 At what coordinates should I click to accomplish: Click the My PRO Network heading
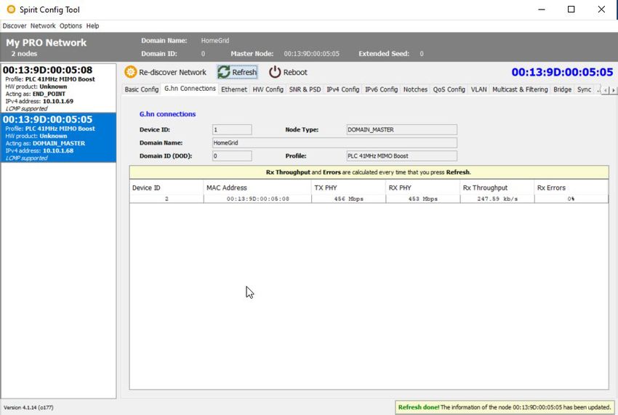(46, 43)
